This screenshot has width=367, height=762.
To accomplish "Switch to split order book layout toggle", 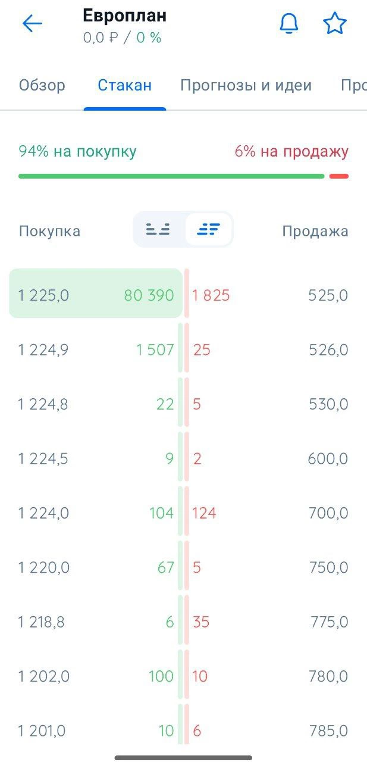I will (158, 229).
